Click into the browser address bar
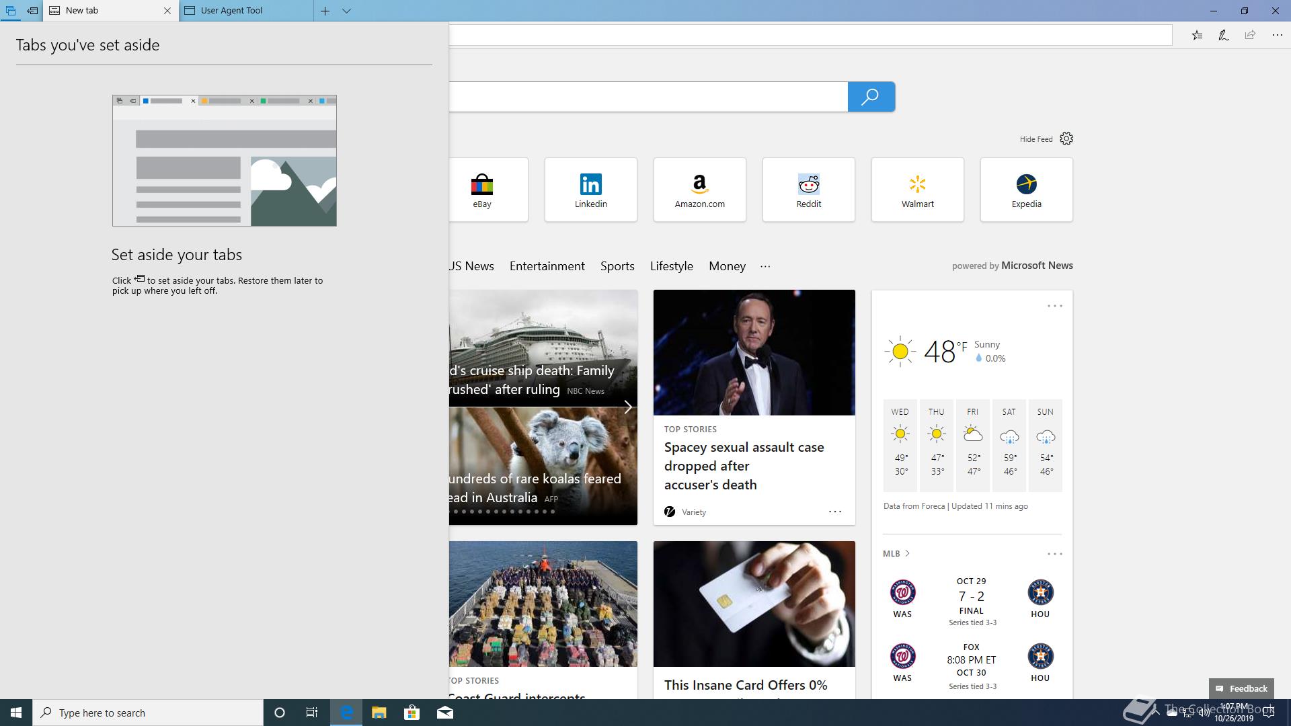The image size is (1291, 726). 810,35
